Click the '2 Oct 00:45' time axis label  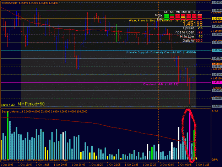click(185, 165)
